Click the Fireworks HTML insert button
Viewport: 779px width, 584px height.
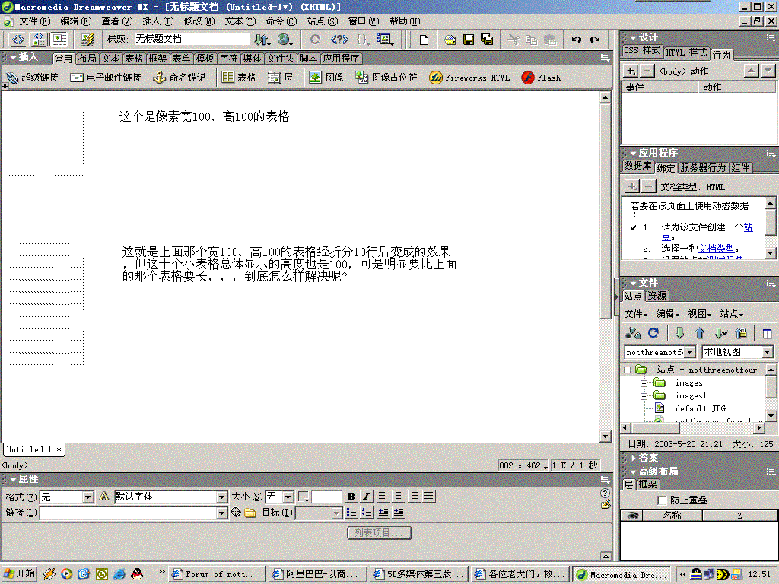(469, 77)
